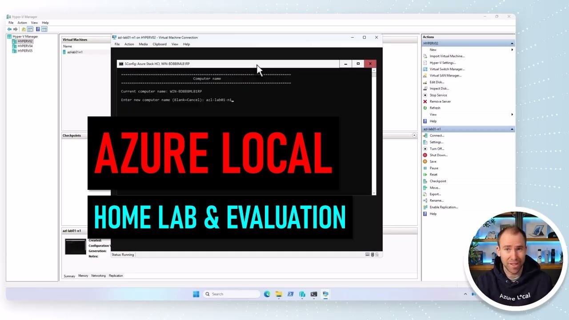Click Stop Service icon

coord(425,95)
